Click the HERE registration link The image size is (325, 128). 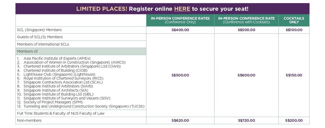click(x=182, y=9)
